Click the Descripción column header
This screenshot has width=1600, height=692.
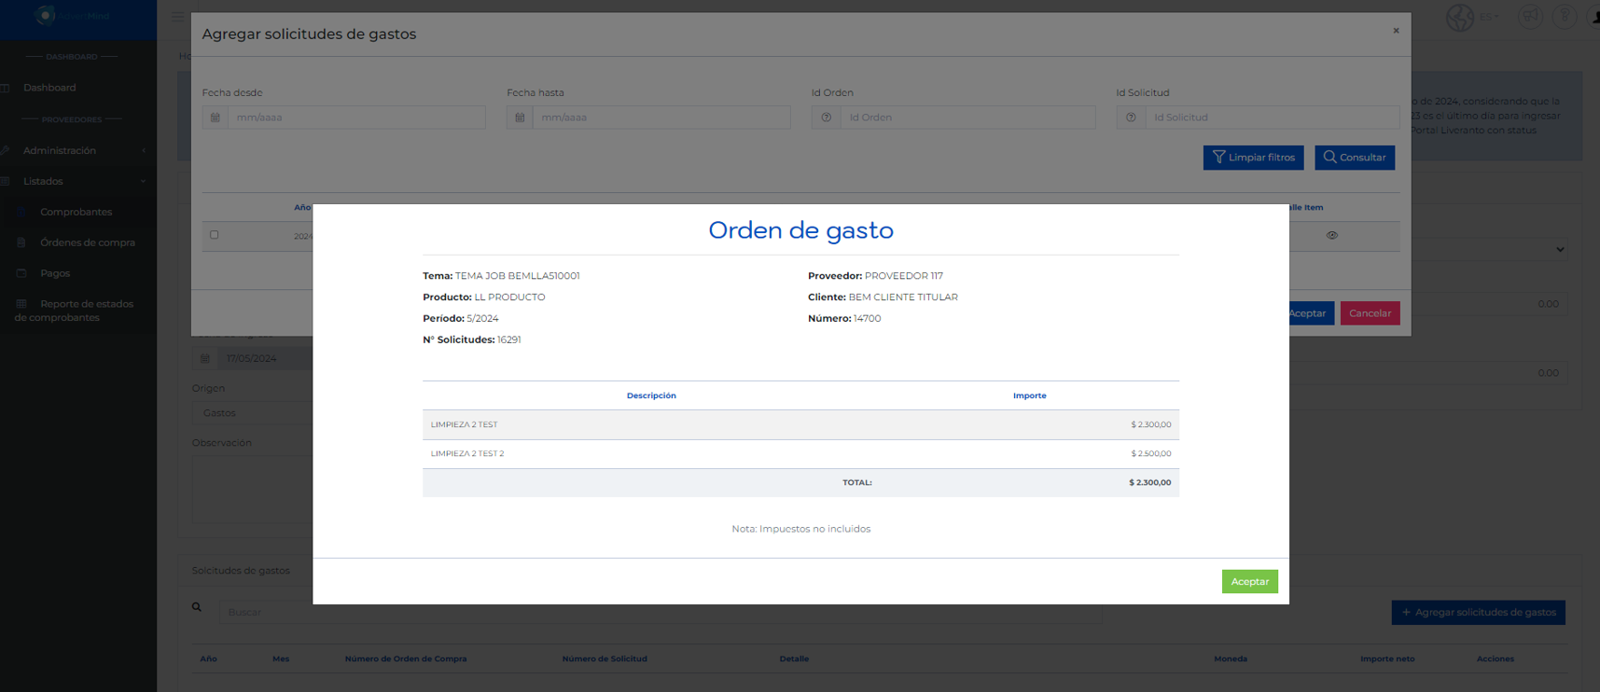(651, 395)
